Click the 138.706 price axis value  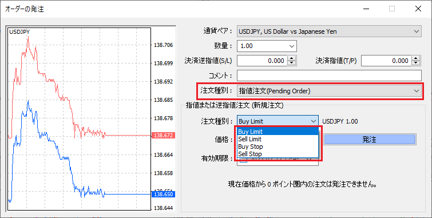point(164,45)
